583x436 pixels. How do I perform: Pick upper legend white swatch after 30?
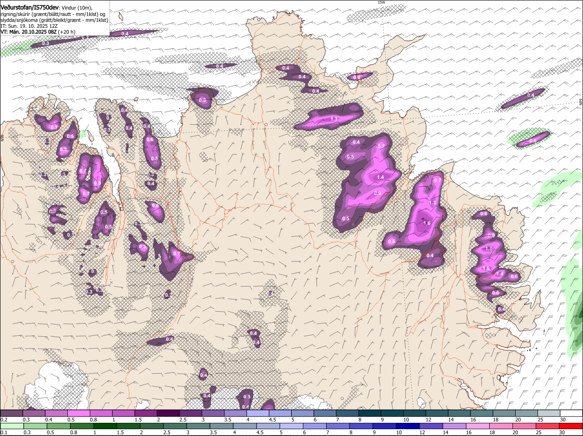coord(571,413)
